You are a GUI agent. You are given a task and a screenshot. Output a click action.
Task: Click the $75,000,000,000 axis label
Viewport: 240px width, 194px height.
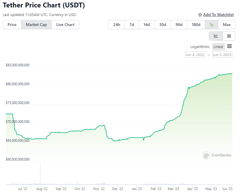click(18, 103)
